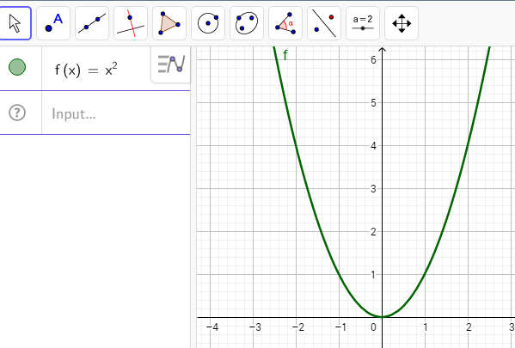Select the Move arrow tool
The image size is (515, 348).
(15, 23)
